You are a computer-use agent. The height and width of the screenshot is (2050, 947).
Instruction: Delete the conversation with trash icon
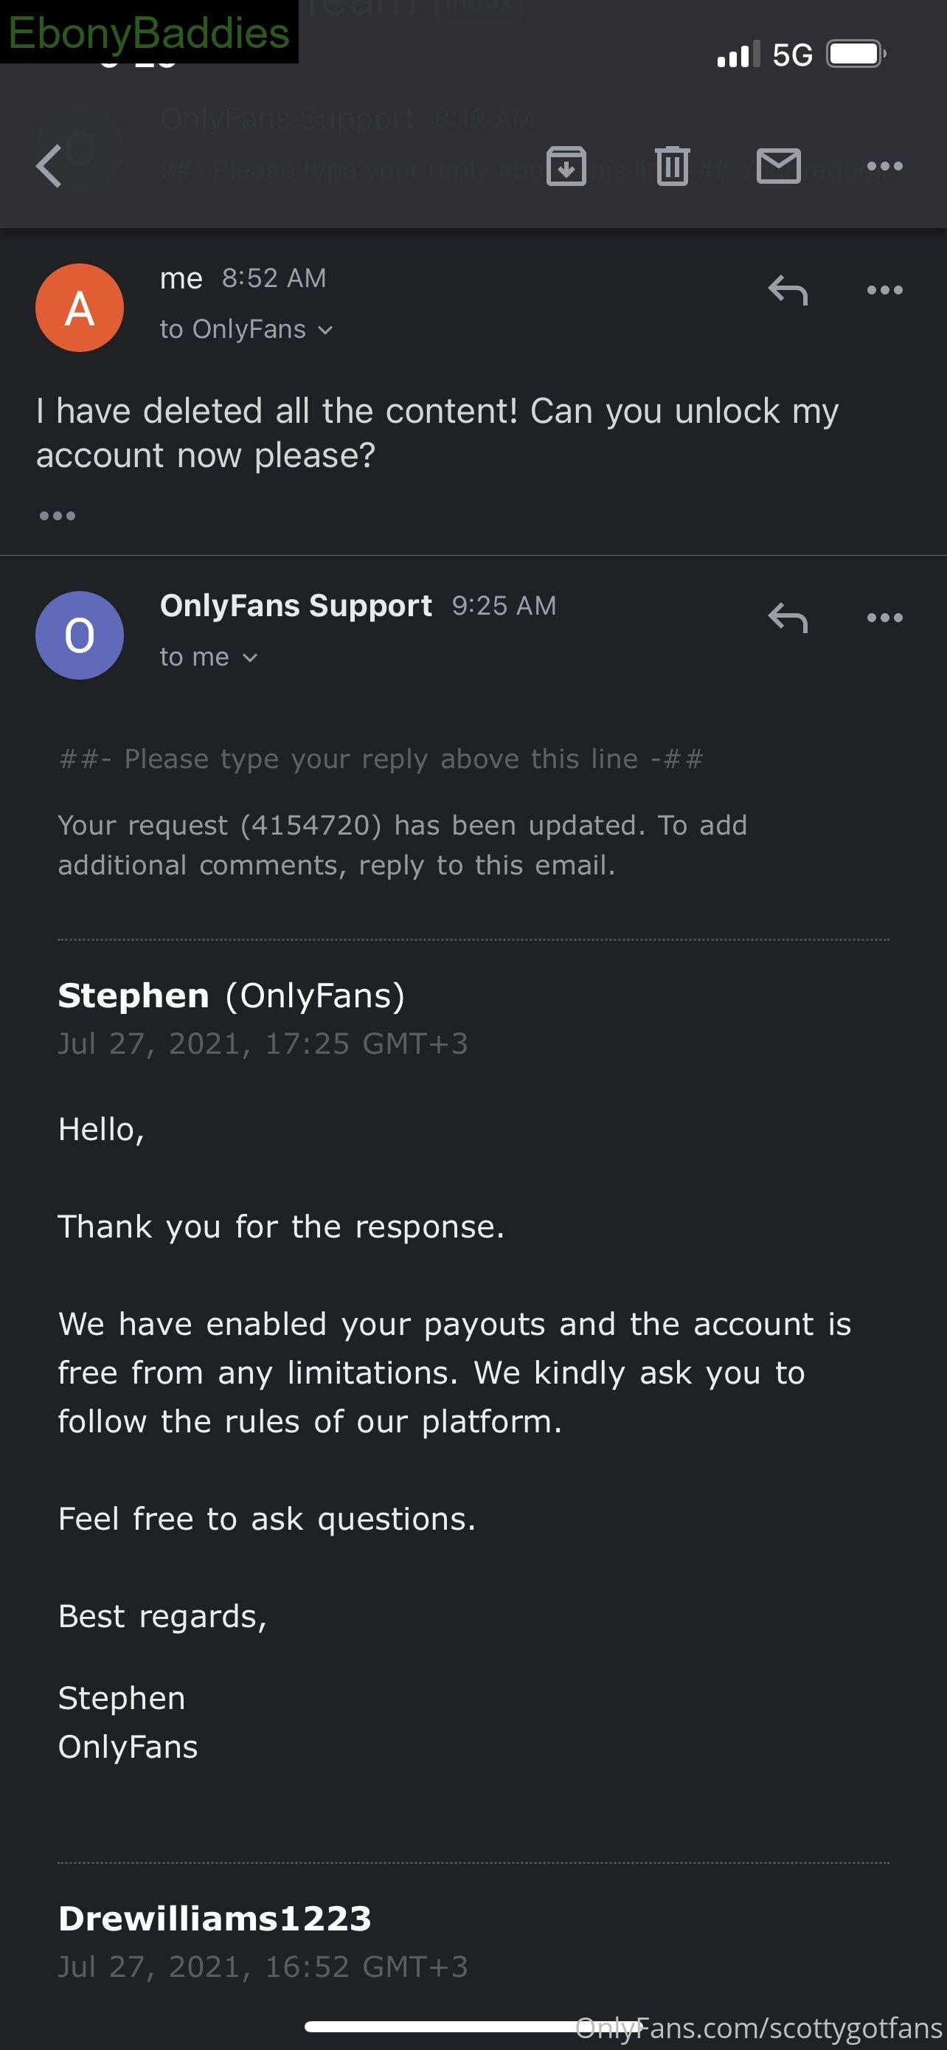[x=673, y=166]
